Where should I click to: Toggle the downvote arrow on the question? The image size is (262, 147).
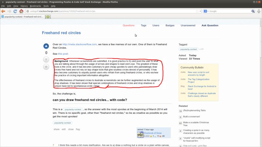(x=46, y=59)
